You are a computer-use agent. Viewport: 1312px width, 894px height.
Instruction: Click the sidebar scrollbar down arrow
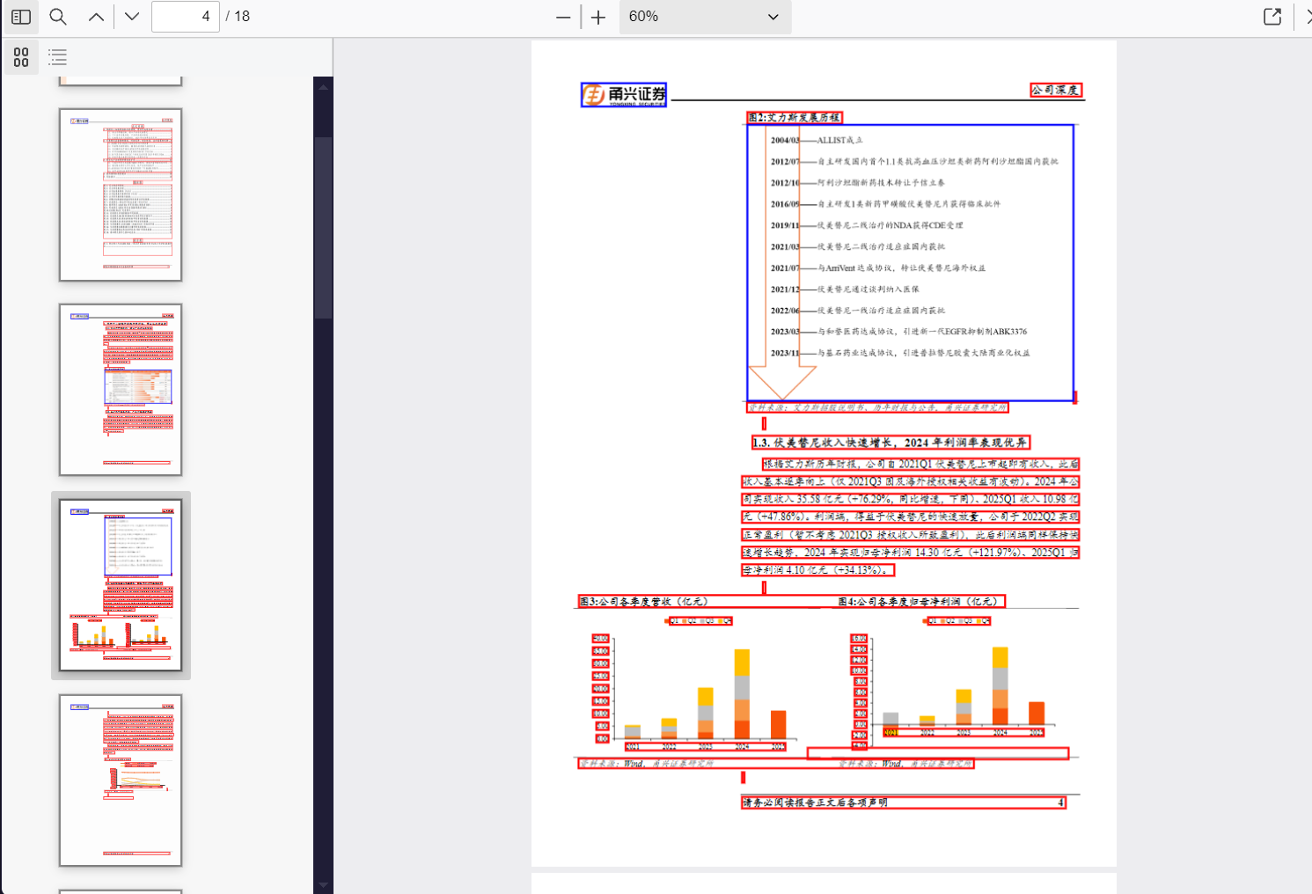pyautogui.click(x=323, y=885)
